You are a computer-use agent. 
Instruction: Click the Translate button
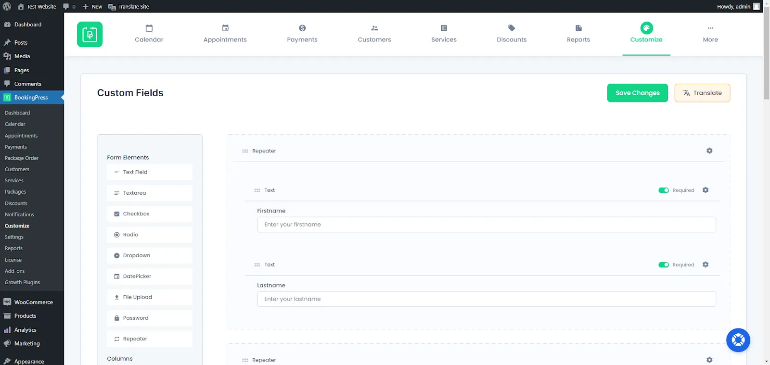pyautogui.click(x=702, y=93)
